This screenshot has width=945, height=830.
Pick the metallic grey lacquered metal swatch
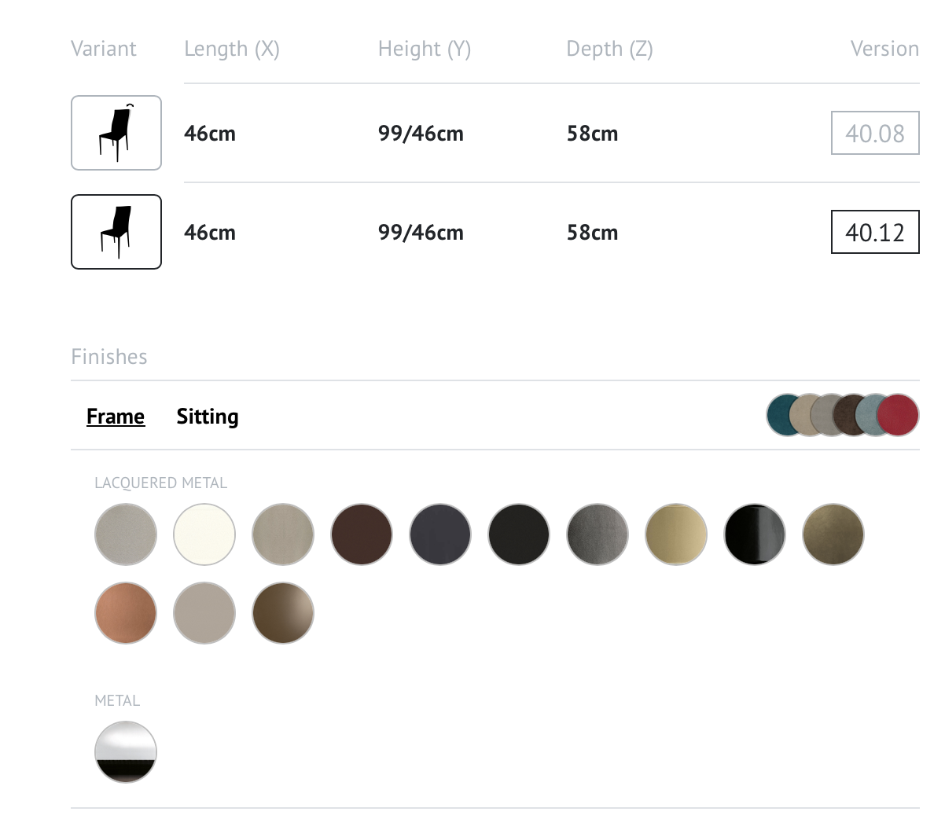[598, 534]
